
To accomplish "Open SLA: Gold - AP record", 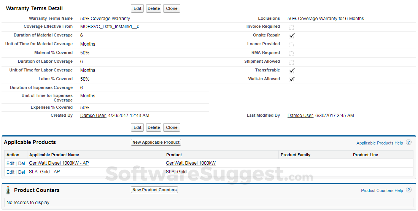I will [44, 171].
